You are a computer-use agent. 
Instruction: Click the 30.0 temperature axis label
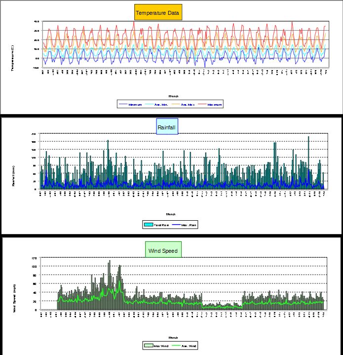pyautogui.click(x=37, y=31)
